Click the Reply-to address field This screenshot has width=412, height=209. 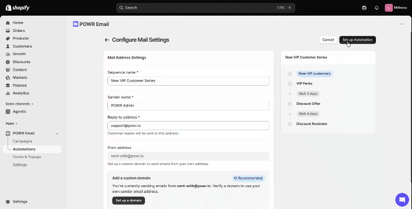[189, 126]
